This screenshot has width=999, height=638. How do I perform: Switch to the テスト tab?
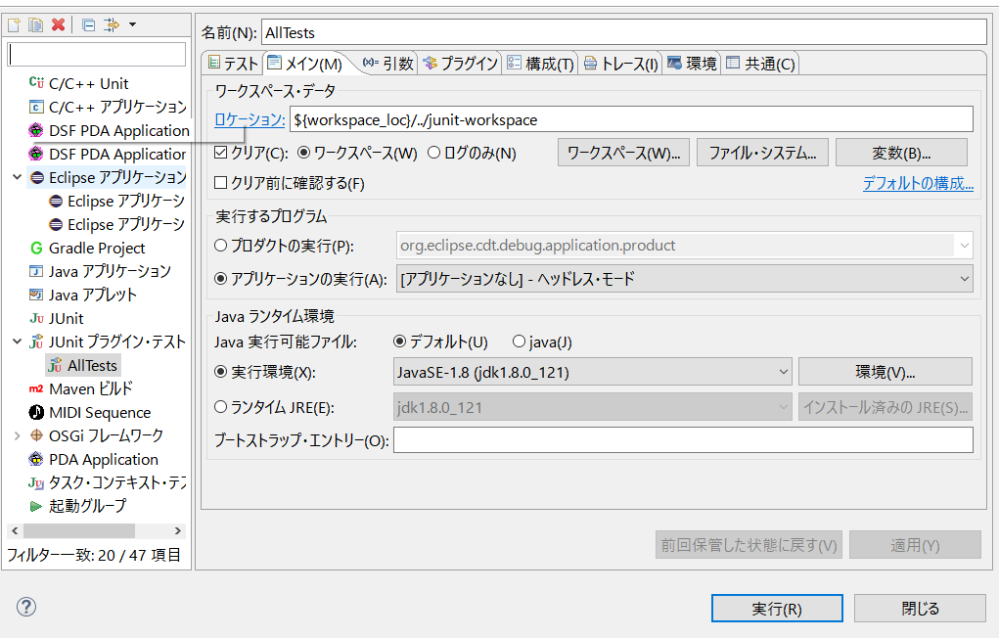233,64
